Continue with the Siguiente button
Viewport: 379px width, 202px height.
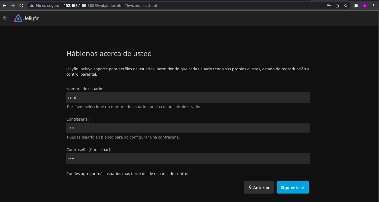point(293,187)
